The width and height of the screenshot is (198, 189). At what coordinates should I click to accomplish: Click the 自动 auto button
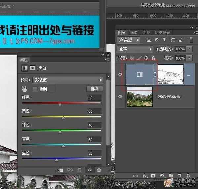[94, 89]
